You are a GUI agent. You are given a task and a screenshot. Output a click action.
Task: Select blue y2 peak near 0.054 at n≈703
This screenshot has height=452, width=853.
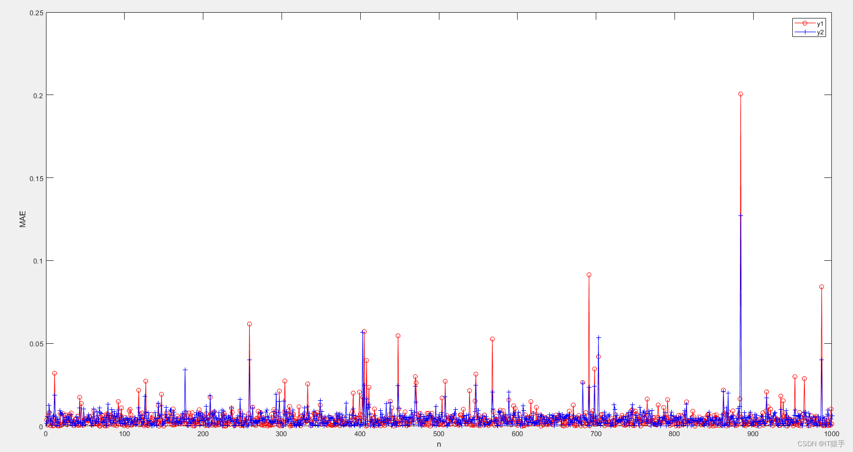click(598, 337)
